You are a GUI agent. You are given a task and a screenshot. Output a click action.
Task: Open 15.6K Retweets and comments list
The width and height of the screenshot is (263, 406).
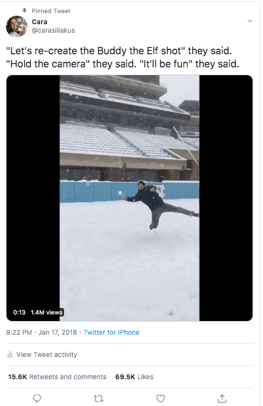pyautogui.click(x=58, y=377)
